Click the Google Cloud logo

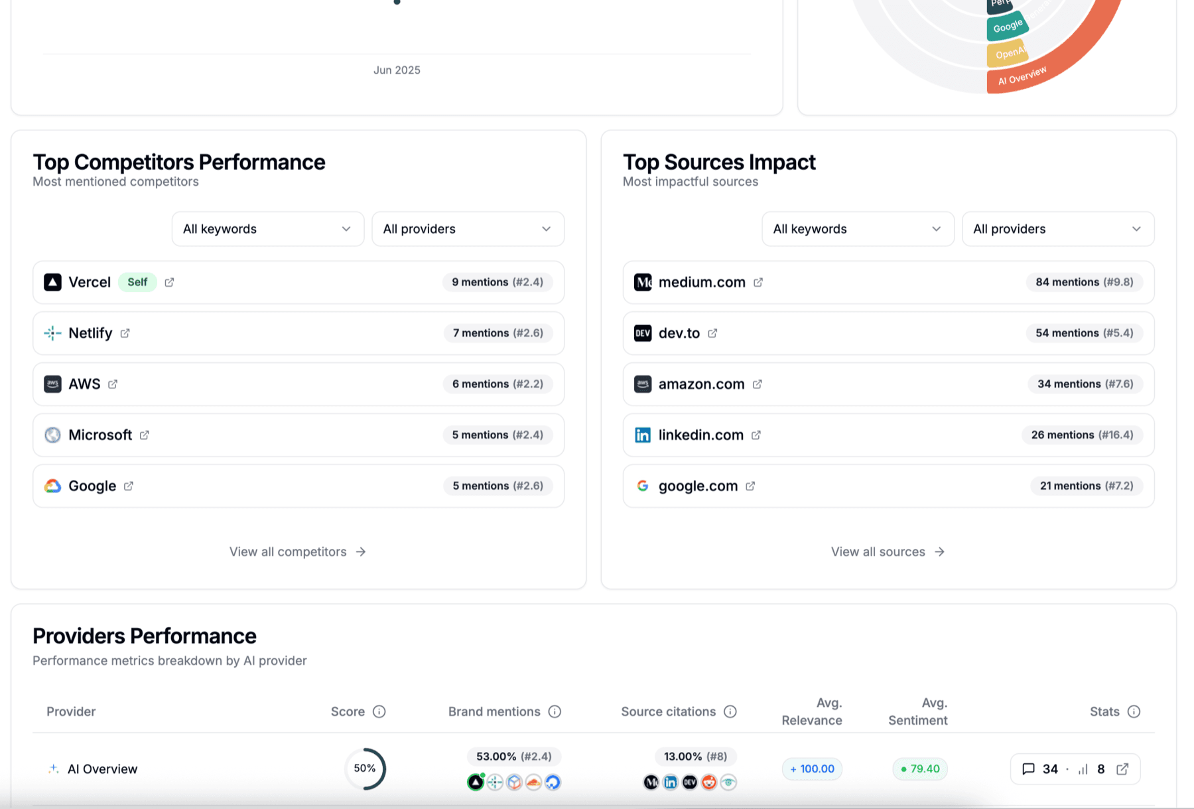click(x=52, y=486)
